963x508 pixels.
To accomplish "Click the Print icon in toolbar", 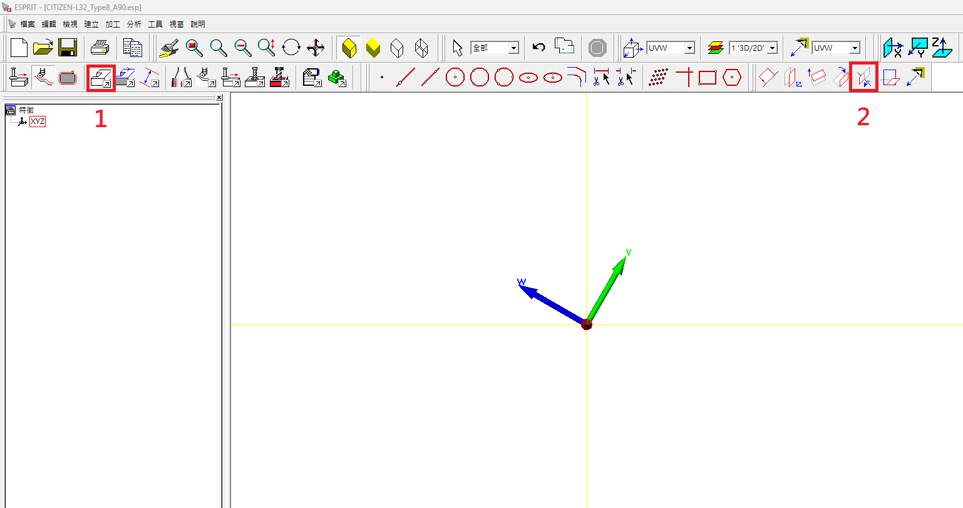I will click(x=100, y=48).
